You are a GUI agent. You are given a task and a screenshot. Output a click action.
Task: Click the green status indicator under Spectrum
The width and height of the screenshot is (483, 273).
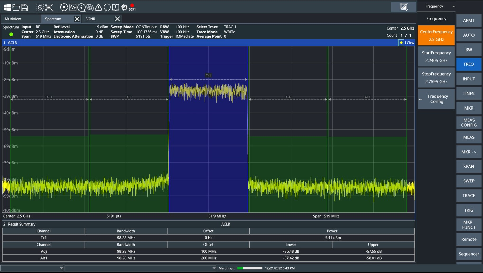point(11,34)
